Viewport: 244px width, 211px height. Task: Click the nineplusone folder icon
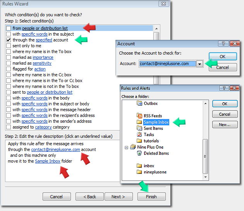(139, 172)
